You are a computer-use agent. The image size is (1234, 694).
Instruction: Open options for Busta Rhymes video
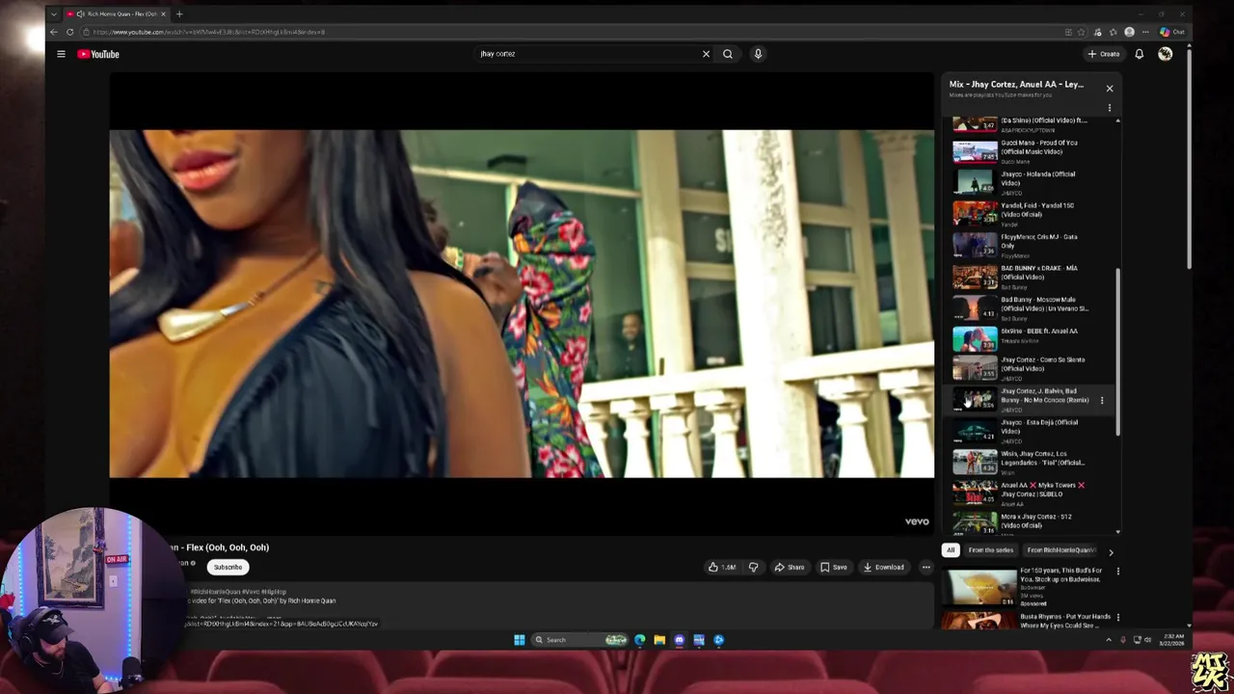(x=1118, y=618)
